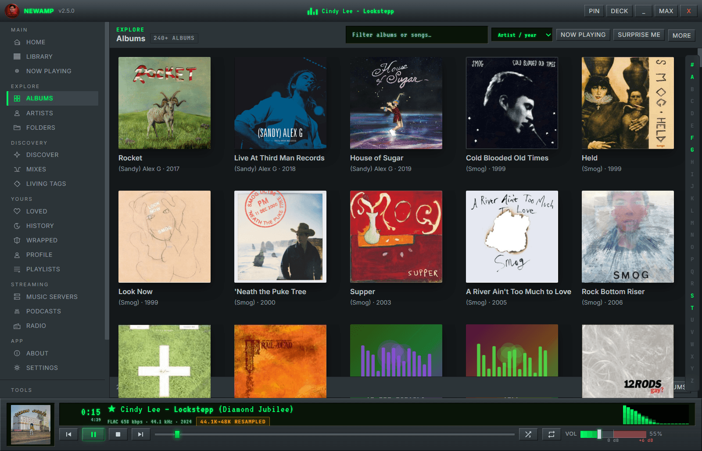Click the track seek progress bar
The image size is (702, 451).
pos(334,434)
